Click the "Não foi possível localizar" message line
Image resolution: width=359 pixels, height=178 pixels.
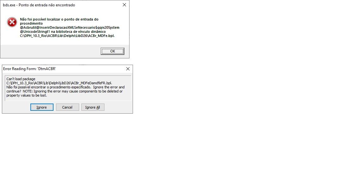(59, 19)
